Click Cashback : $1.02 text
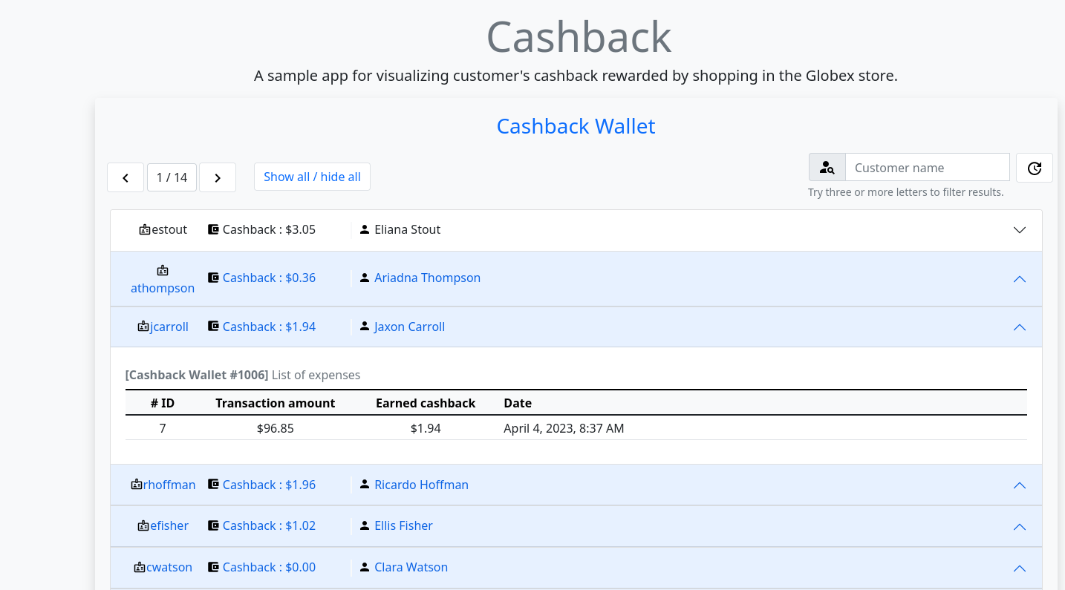Image resolution: width=1065 pixels, height=590 pixels. pyautogui.click(x=269, y=525)
